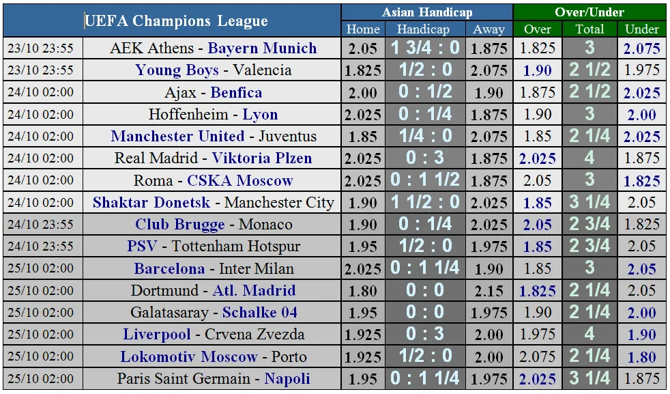
Task: Open the Viktoria Plzen team link
Action: [x=261, y=158]
